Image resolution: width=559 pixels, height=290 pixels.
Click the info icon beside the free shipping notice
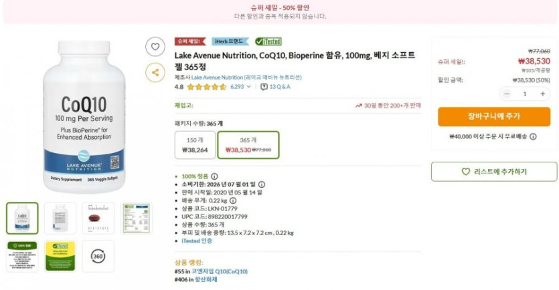pos(534,136)
